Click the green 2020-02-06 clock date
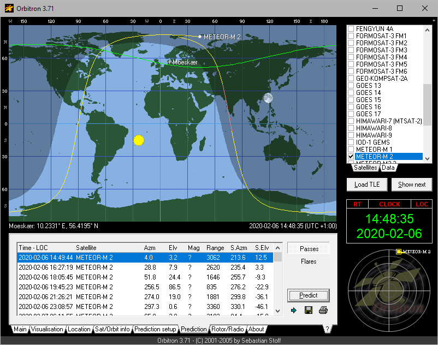 pyautogui.click(x=389, y=233)
